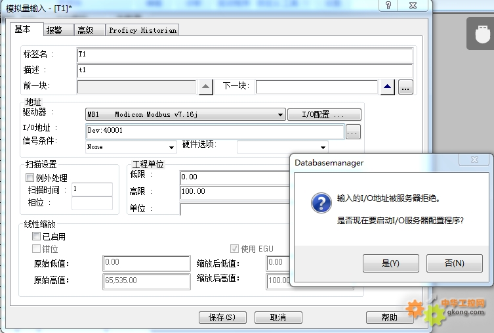Toggle the 已启用 linear scaling checkbox
The image size is (494, 333).
click(37, 236)
